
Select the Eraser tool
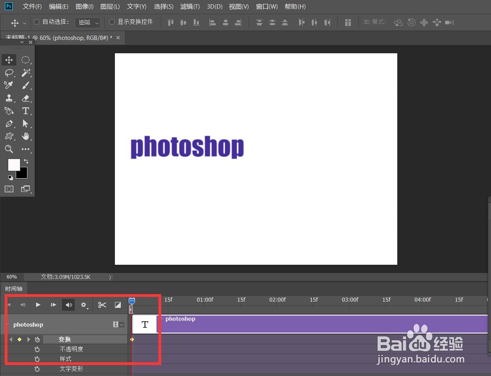[x=26, y=98]
